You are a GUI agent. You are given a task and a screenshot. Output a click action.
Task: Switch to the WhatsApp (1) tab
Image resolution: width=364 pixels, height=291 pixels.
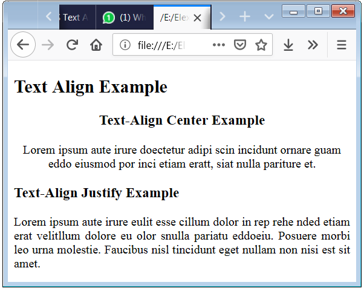pyautogui.click(x=125, y=18)
